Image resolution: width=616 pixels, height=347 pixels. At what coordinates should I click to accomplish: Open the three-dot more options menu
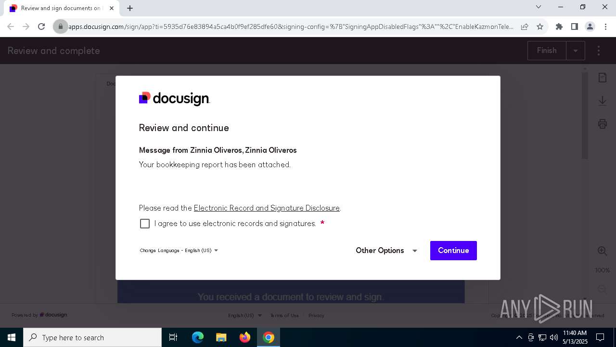coord(599,51)
